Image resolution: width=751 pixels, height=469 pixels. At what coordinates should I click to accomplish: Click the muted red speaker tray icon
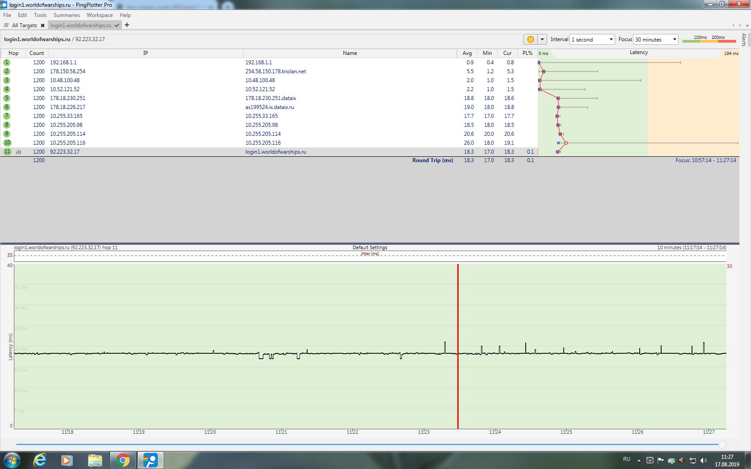(682, 461)
